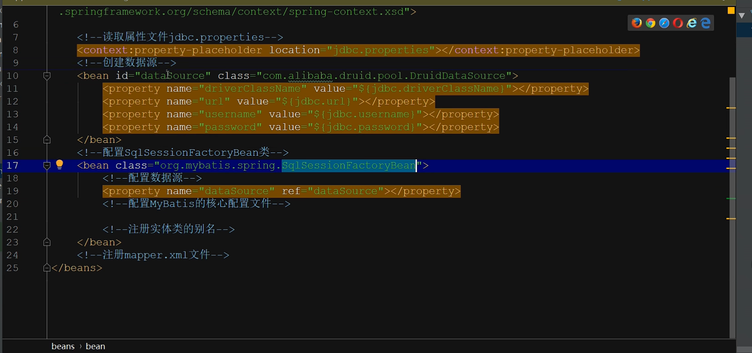
Task: Collapse the SqlSessionFactoryBean bean at line 17
Action: coord(47,165)
